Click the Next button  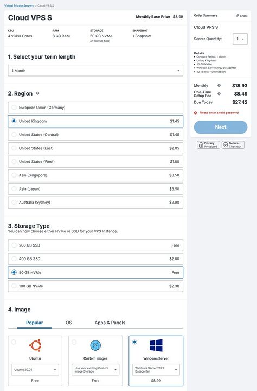pyautogui.click(x=221, y=127)
